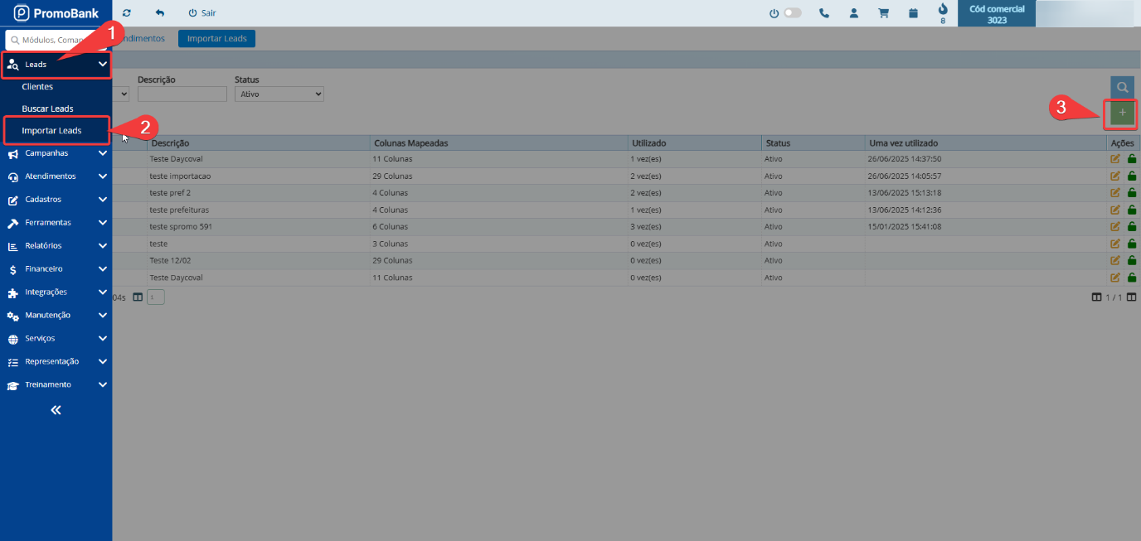Click the back arrow icon in top bar
The image size is (1141, 541).
(x=160, y=13)
